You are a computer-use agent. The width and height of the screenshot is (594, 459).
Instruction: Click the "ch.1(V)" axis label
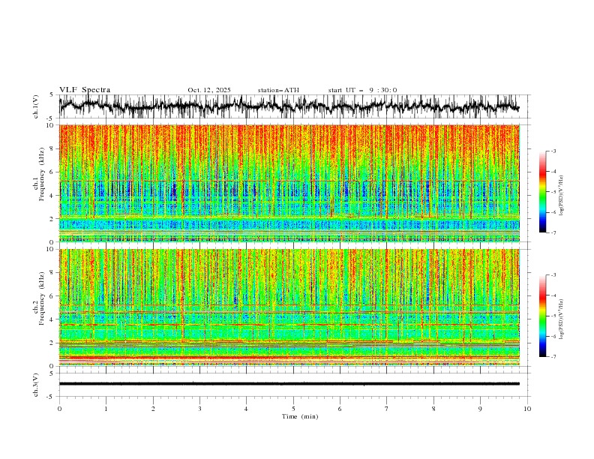(x=36, y=106)
